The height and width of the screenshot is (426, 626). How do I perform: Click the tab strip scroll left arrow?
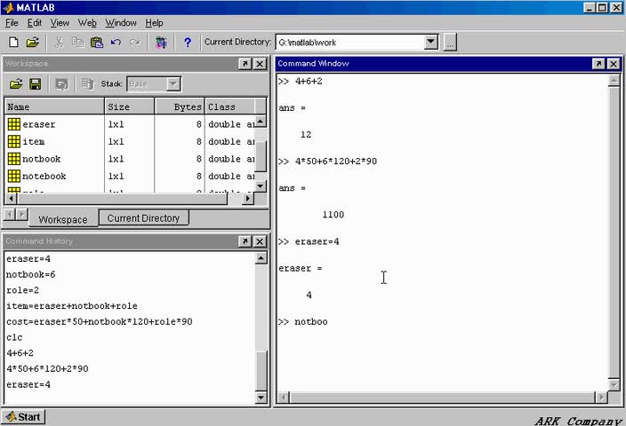9,215
